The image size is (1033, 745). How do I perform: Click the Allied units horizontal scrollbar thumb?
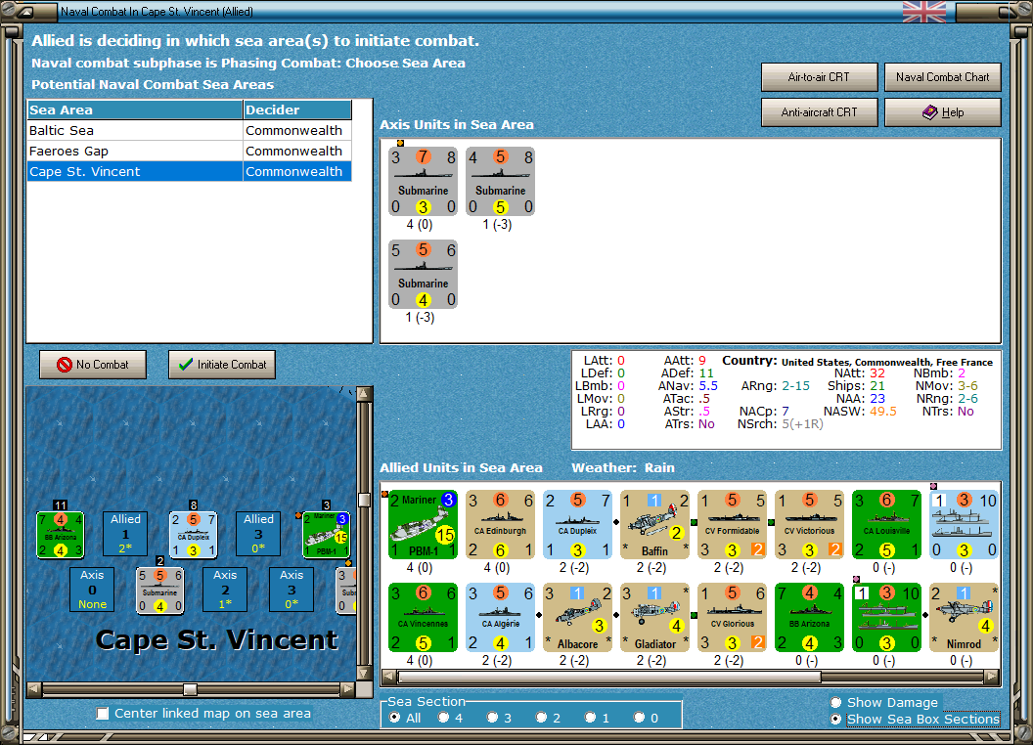pyautogui.click(x=608, y=677)
